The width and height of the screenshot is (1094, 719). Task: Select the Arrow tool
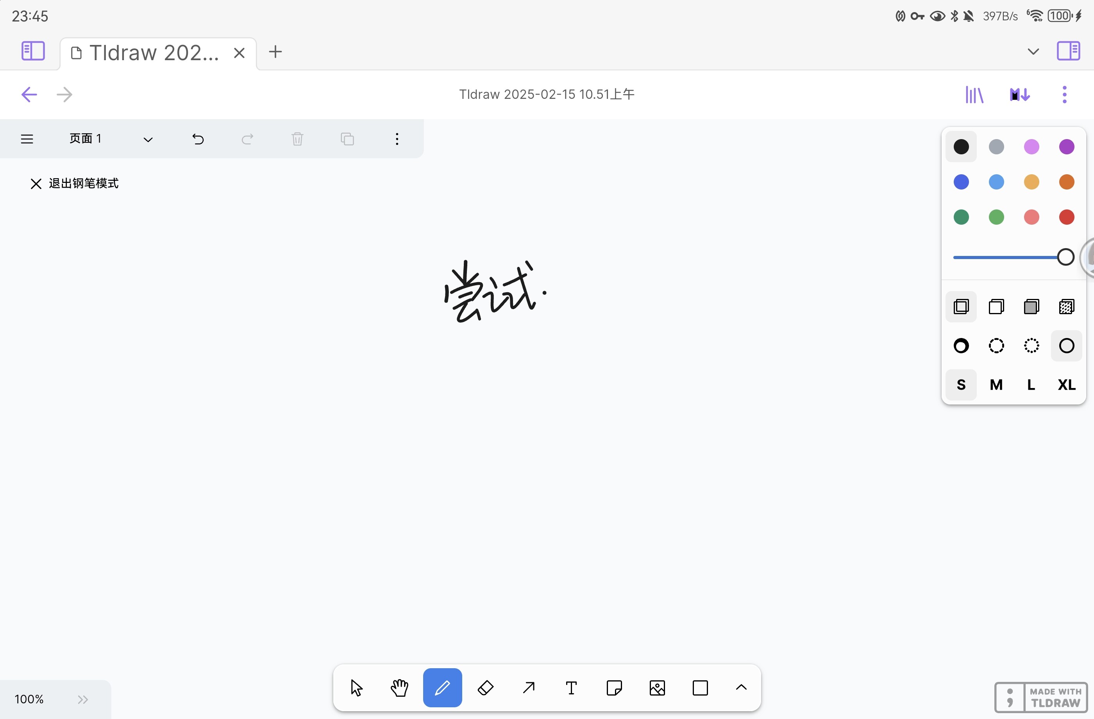pos(529,688)
